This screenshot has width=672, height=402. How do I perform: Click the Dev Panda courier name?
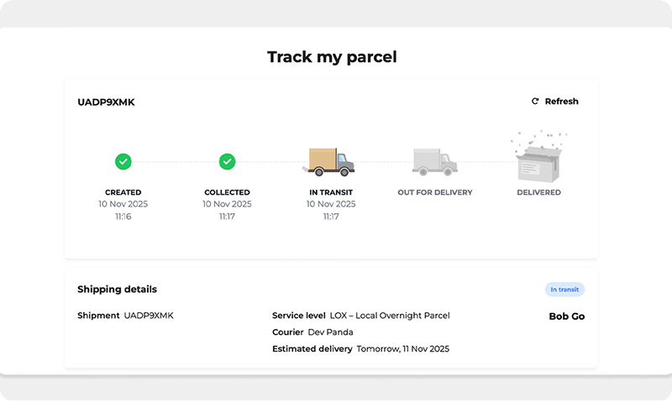point(330,332)
